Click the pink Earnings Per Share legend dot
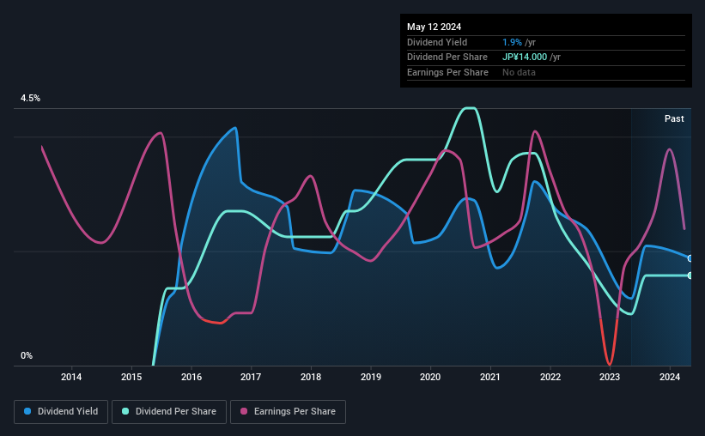Viewport: 705px width, 436px height. coord(244,411)
